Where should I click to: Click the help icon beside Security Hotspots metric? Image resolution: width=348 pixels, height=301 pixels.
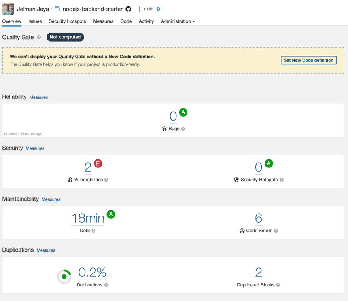point(282,180)
